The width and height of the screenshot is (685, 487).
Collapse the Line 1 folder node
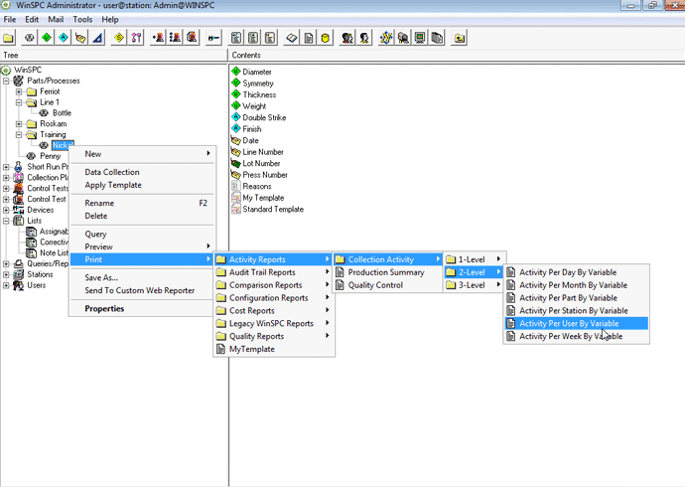pos(19,102)
